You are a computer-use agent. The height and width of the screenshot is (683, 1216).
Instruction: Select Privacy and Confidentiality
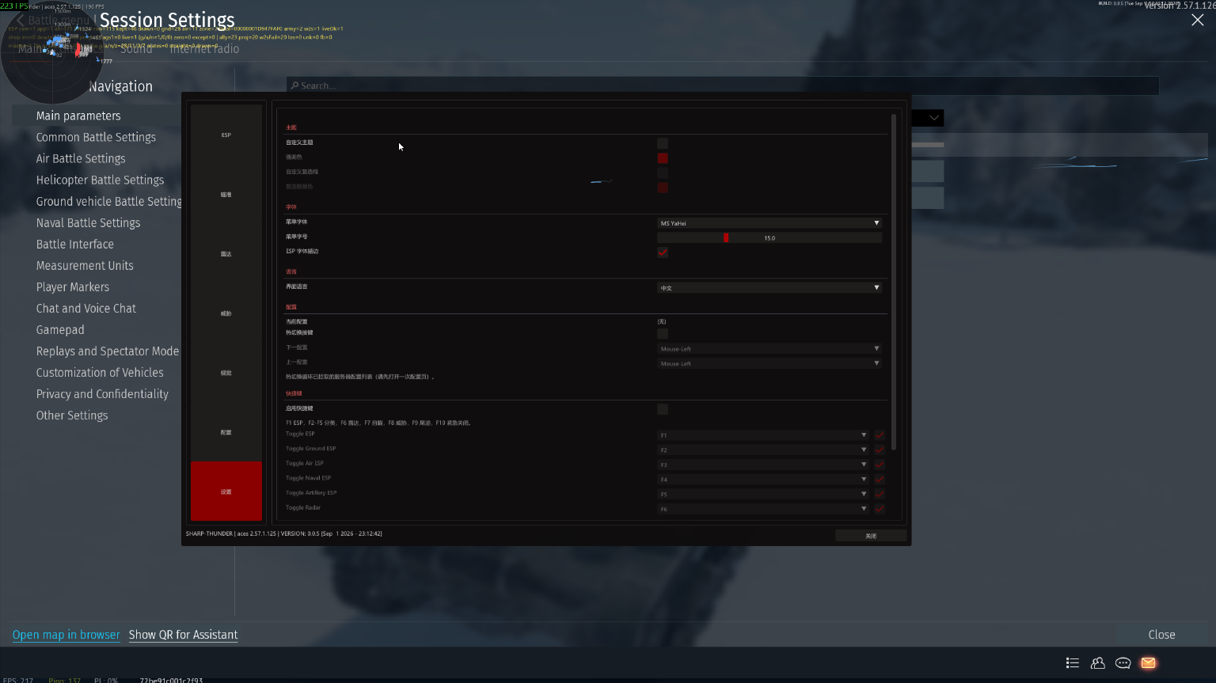[102, 393]
